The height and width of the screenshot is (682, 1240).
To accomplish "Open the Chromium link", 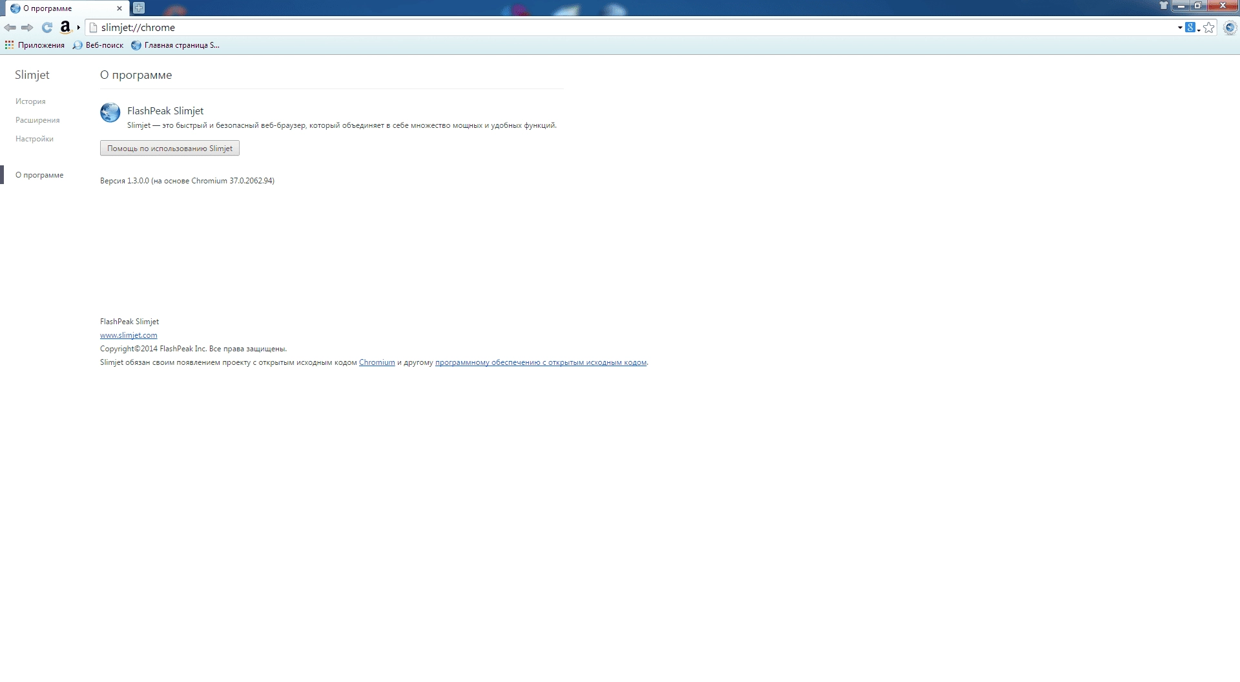I will tap(377, 362).
